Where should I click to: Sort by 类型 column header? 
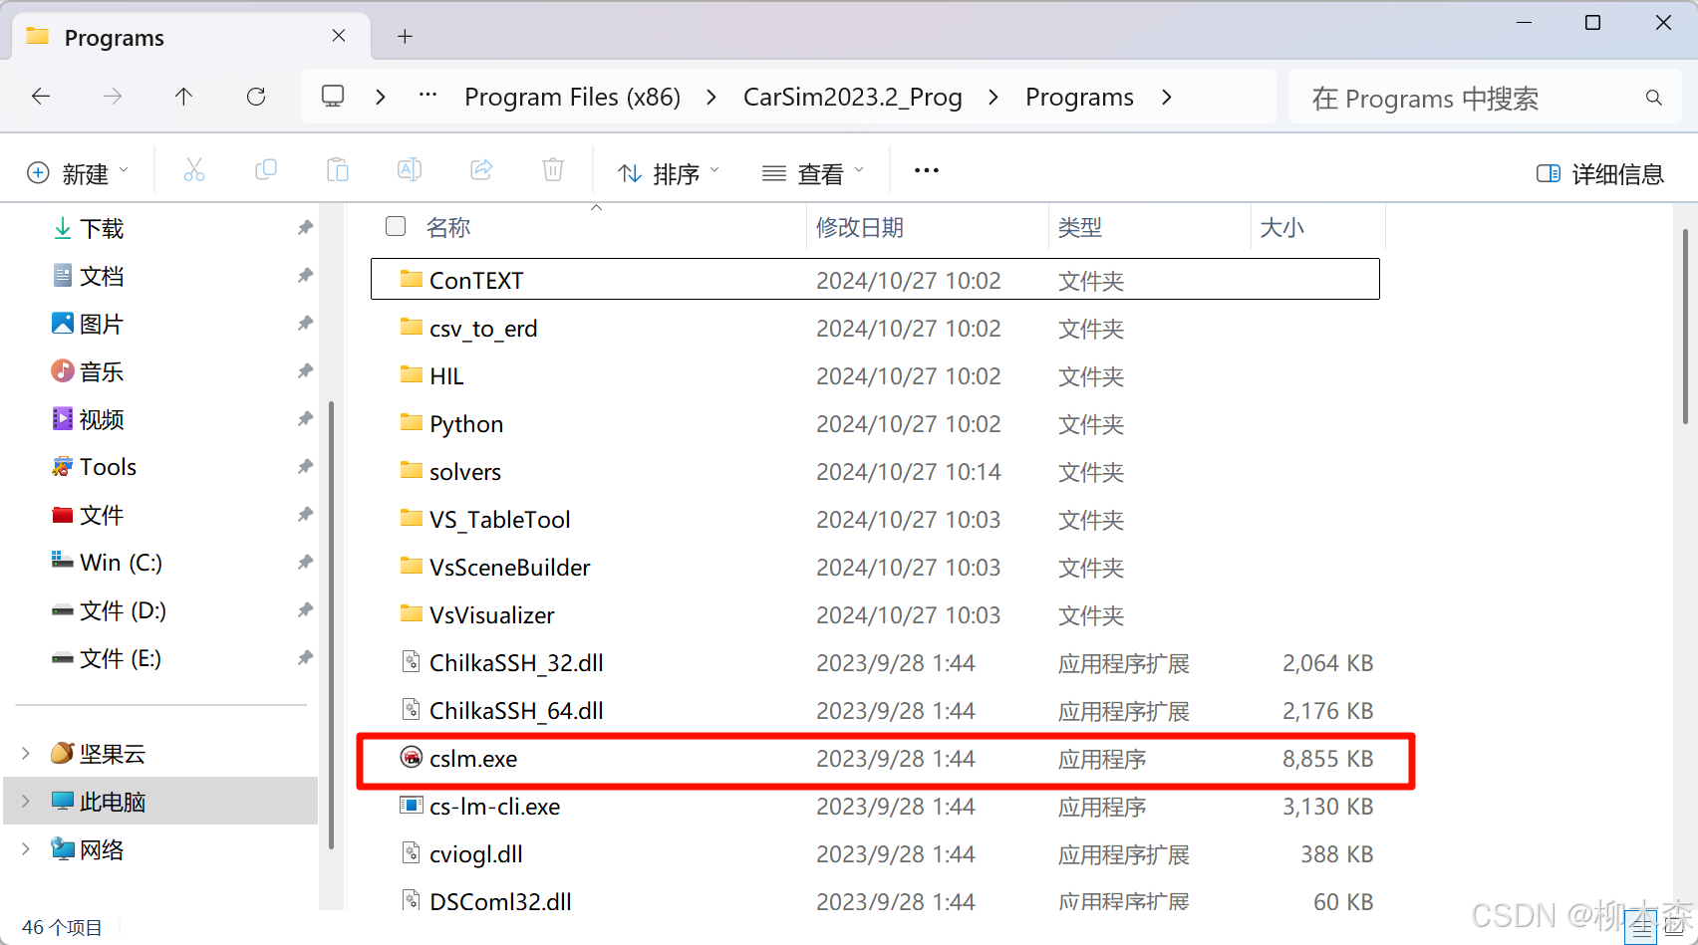point(1080,227)
